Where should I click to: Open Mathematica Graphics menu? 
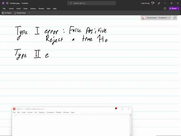click(x=42, y=112)
